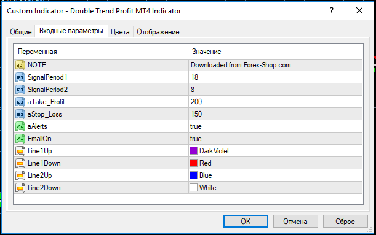Confirm settings with the OK button
Image resolution: width=376 pixels, height=235 pixels.
pyautogui.click(x=246, y=222)
